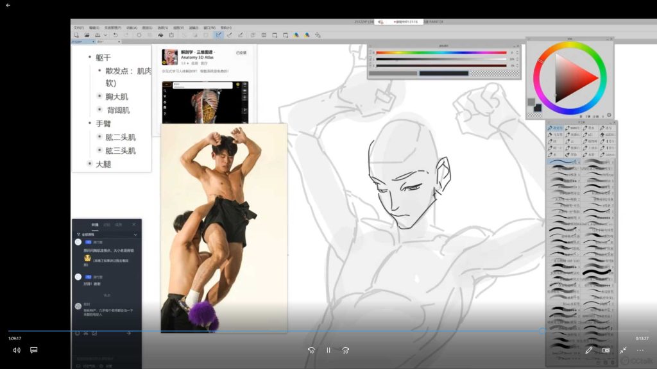Exit full screen mode
Image resolution: width=657 pixels, height=369 pixels.
(x=623, y=350)
